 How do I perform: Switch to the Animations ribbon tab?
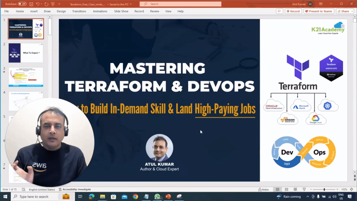pyautogui.click(x=100, y=11)
